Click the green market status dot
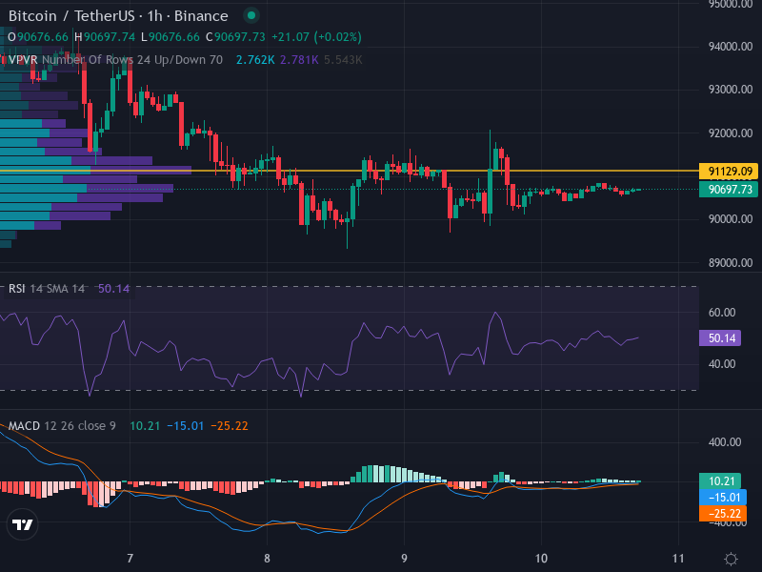The image size is (762, 572). [251, 16]
